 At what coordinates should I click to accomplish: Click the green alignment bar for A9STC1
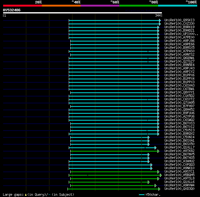(114, 172)
